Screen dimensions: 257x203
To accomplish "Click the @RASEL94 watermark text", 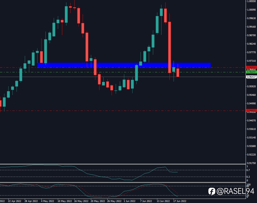I will 235,191.
